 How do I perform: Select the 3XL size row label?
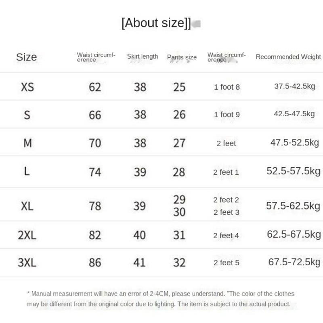27,263
